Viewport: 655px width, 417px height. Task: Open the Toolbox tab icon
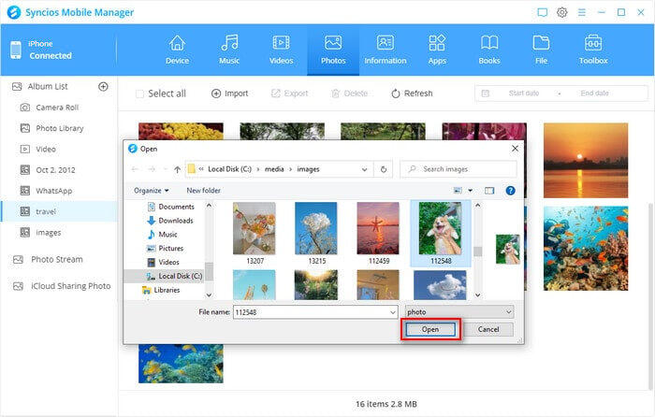click(592, 43)
